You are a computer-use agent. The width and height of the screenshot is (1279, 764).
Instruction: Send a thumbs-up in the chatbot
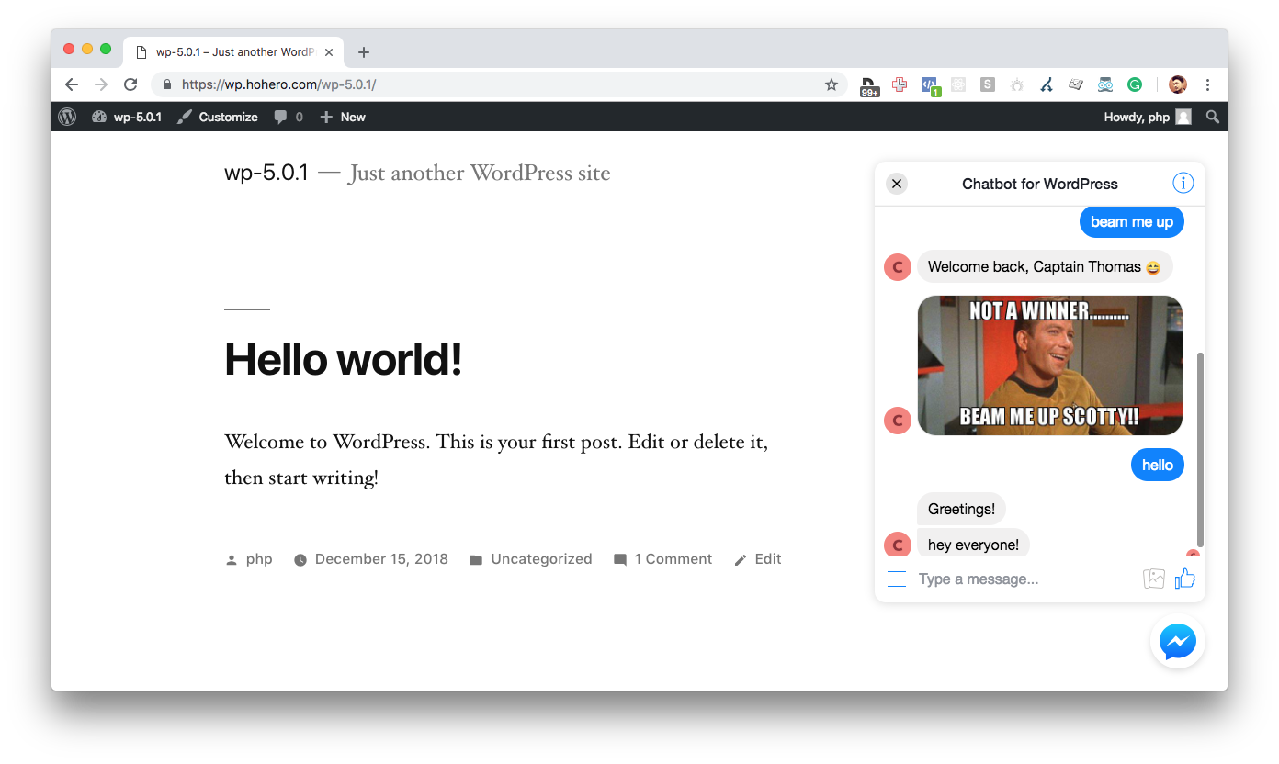click(1184, 579)
